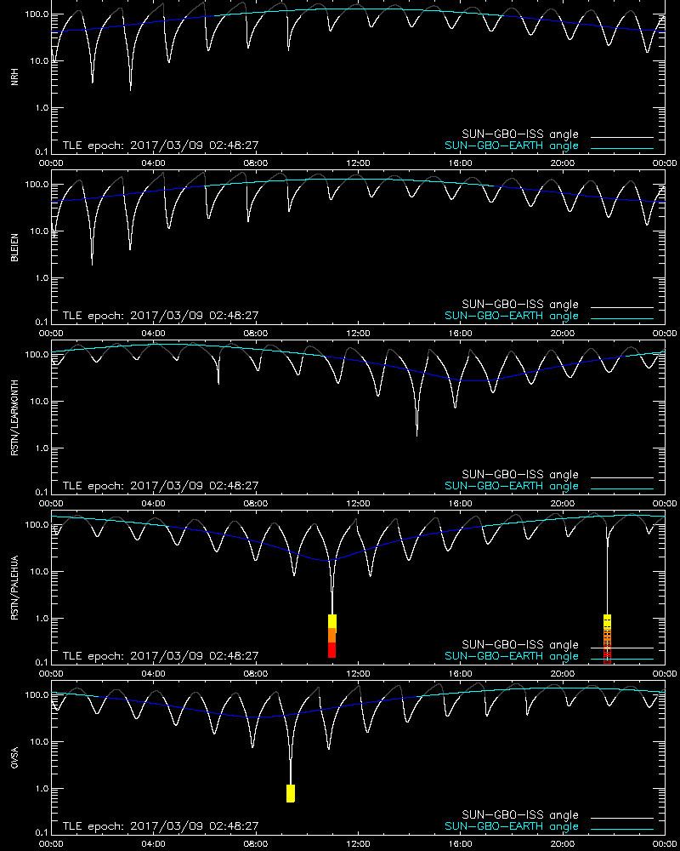Click the RSTN/LEARMONTH y-axis station label
This screenshot has width=680, height=851.
coord(14,417)
